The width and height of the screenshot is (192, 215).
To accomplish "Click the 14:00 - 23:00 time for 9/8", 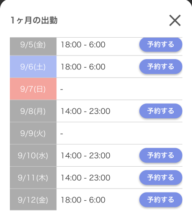I will [85, 111].
